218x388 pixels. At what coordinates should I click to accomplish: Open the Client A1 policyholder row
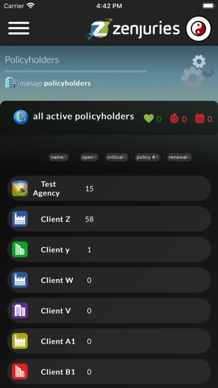(x=109, y=341)
